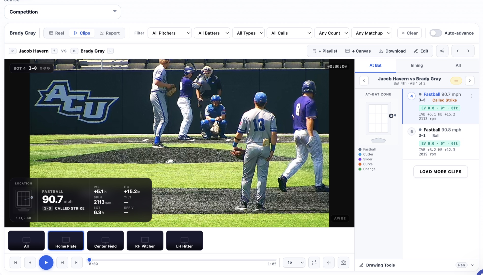Select RH Pitcher camera view

(145, 241)
